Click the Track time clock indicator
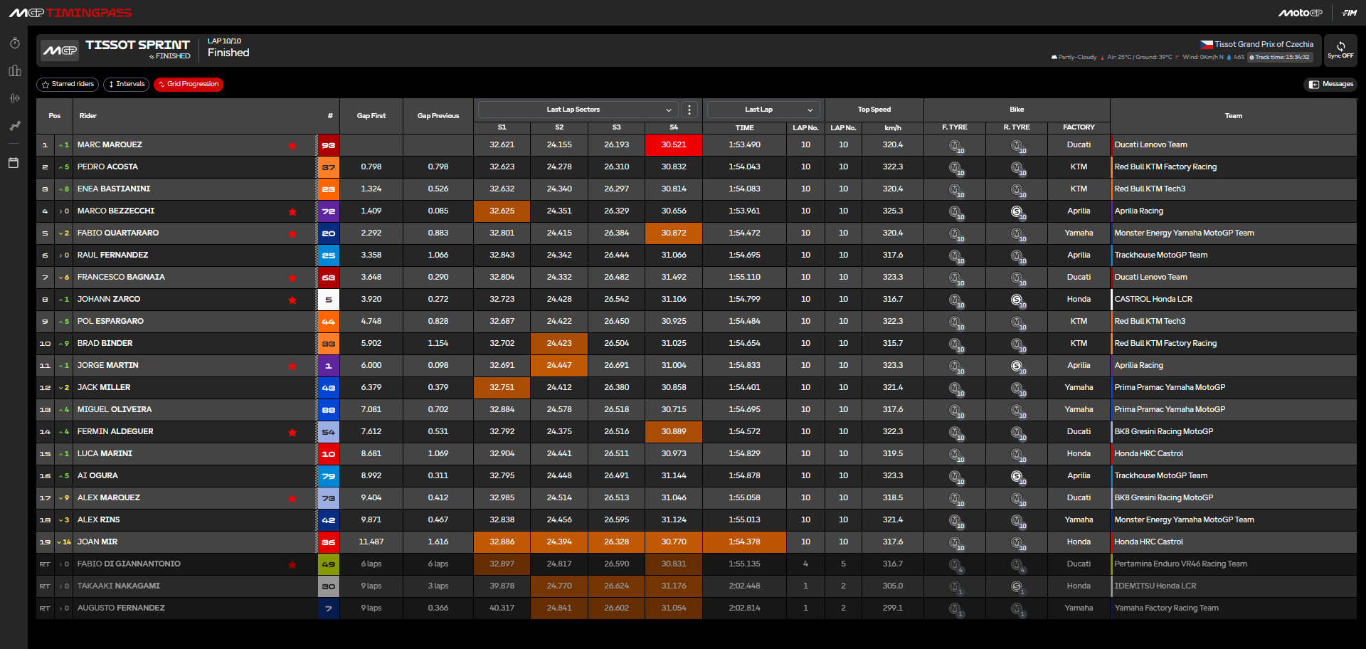The width and height of the screenshot is (1366, 649). (x=1280, y=57)
